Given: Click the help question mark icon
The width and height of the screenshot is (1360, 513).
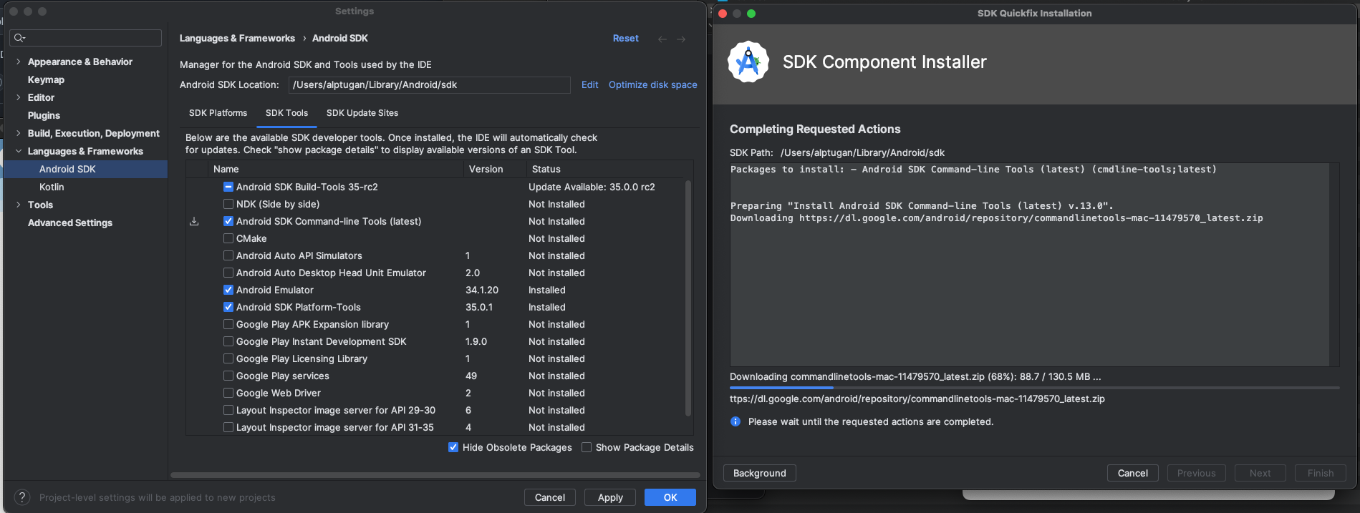Looking at the screenshot, I should 22,497.
